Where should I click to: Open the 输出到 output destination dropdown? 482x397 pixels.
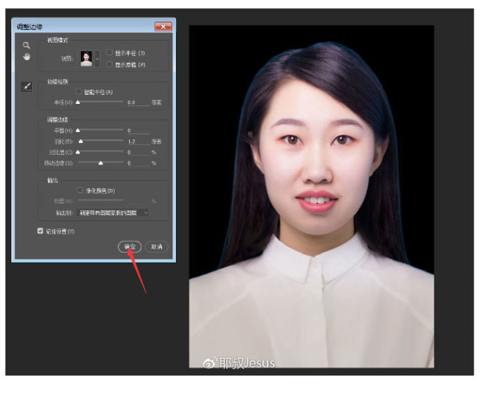pyautogui.click(x=112, y=212)
